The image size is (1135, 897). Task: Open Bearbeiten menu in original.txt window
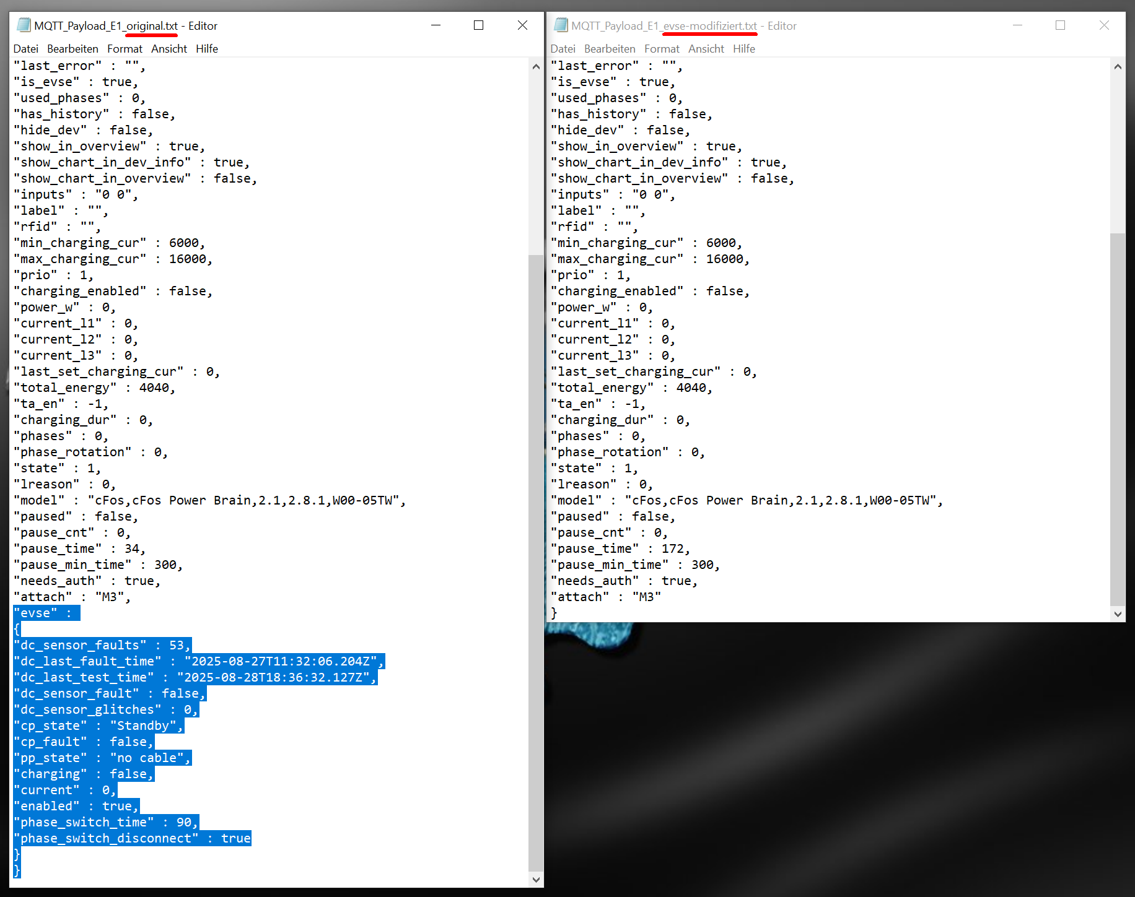(72, 49)
